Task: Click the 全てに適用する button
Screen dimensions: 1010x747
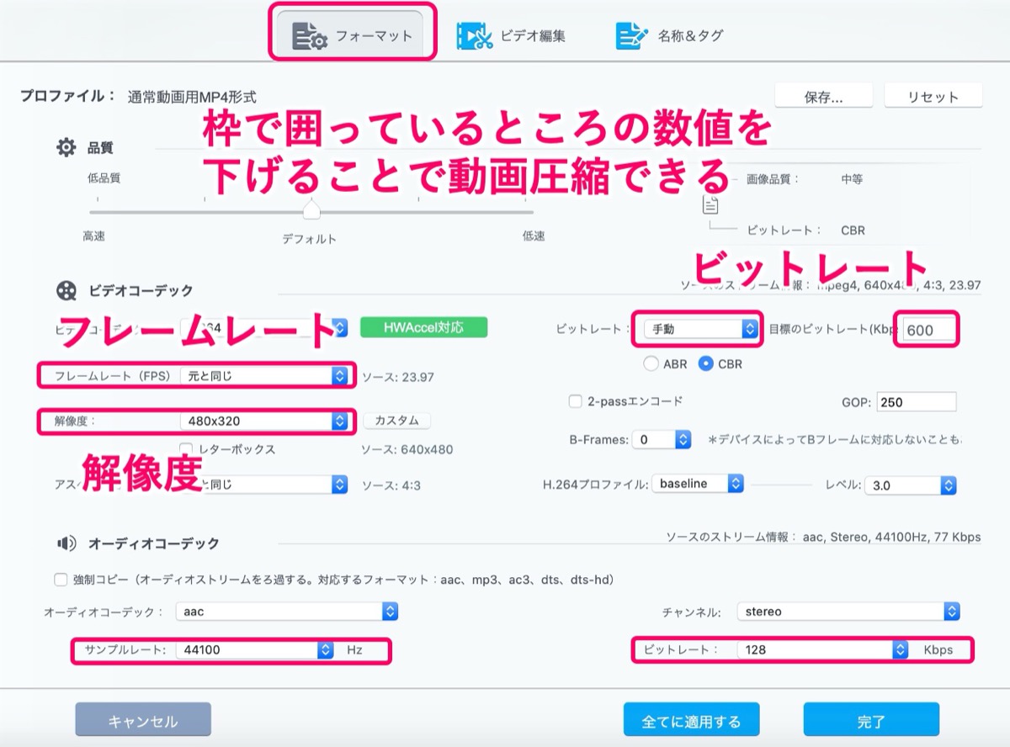Action: pos(691,720)
